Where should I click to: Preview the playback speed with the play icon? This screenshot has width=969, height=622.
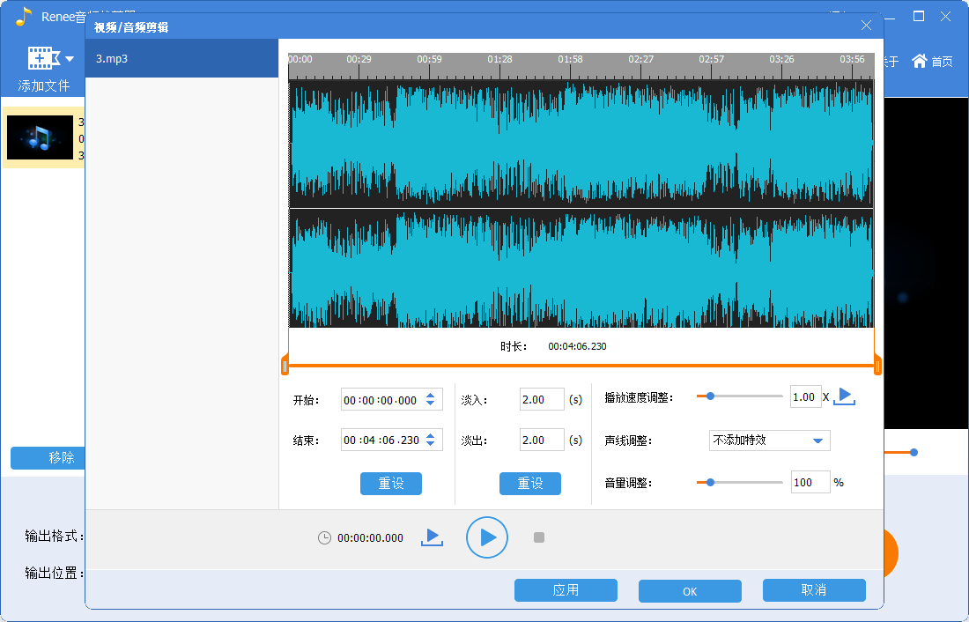tap(844, 397)
